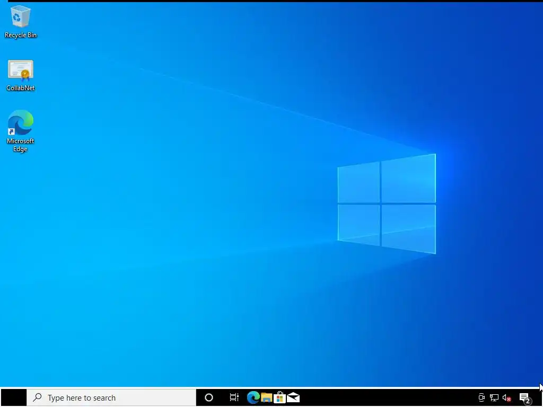Open the Mail app from taskbar
Screen dimensions: 543x407
click(x=293, y=397)
